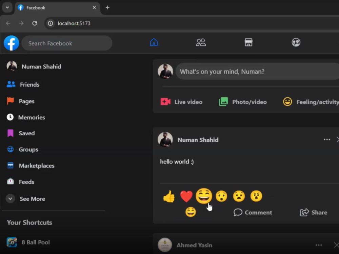This screenshot has height=254, width=339.
Task: Focus the Search Facebook field
Action: [67, 43]
